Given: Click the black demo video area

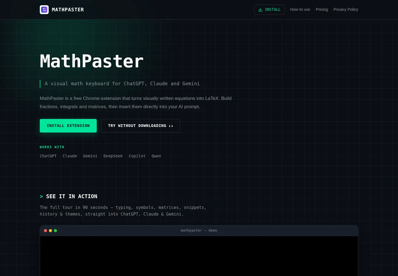Looking at the screenshot, I should [x=199, y=256].
